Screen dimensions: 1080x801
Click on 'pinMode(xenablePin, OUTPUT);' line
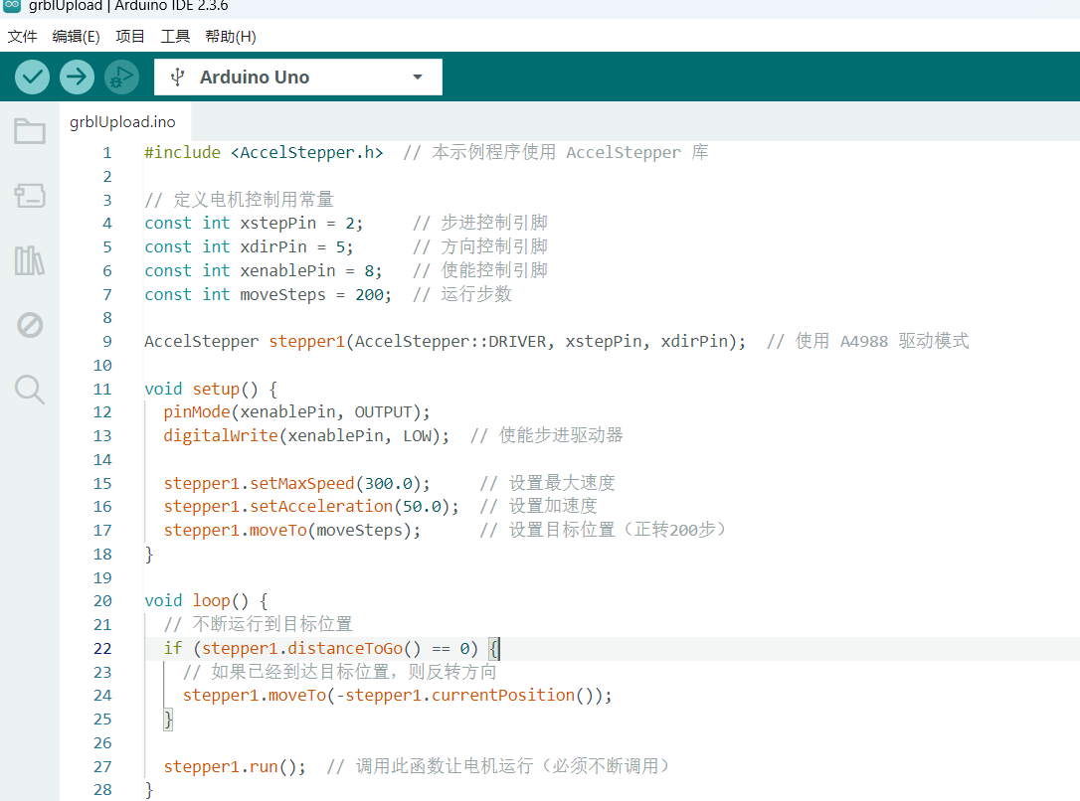click(297, 412)
